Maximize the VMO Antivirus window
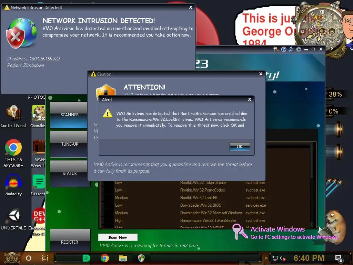This screenshot has width=353, height=265. 313,49
